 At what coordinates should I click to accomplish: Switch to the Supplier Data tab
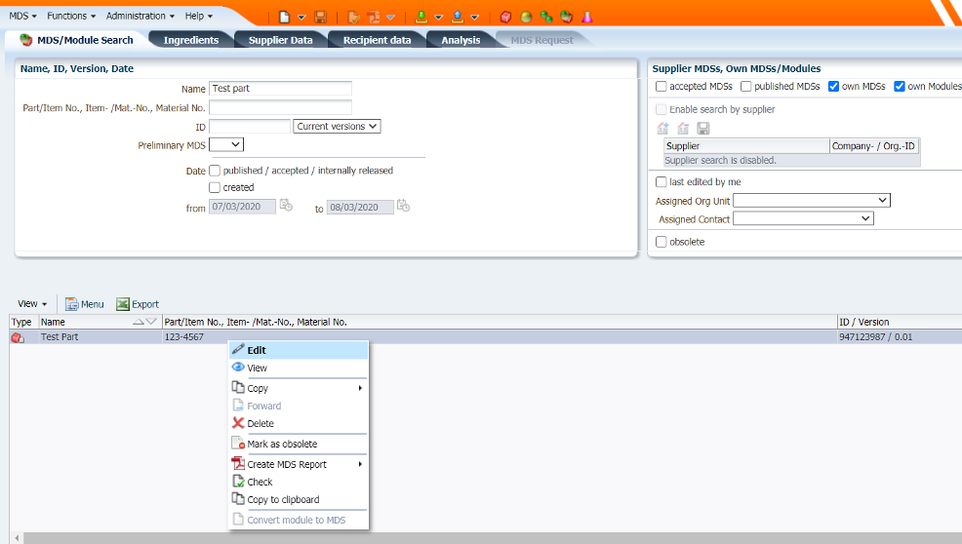pyautogui.click(x=280, y=41)
